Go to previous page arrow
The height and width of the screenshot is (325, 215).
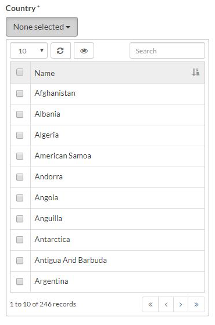tap(166, 304)
